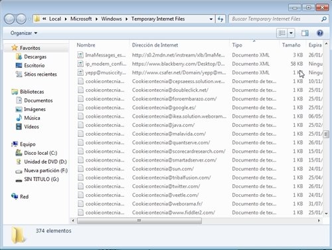The image size is (332, 250).
Task: Open Nueva partición (F:) drive icon
Action: (19, 171)
